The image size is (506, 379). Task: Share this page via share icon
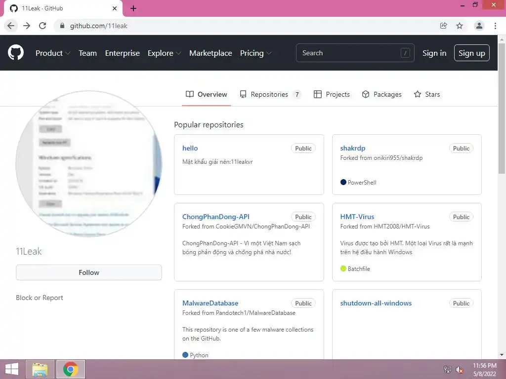click(444, 26)
